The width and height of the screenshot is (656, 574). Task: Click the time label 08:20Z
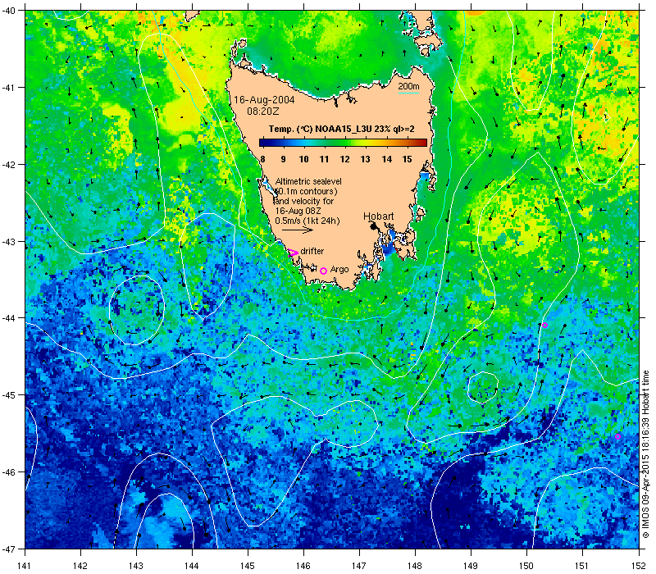[262, 112]
